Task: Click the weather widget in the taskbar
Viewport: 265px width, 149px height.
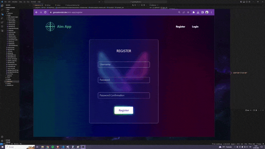Action: (225, 147)
